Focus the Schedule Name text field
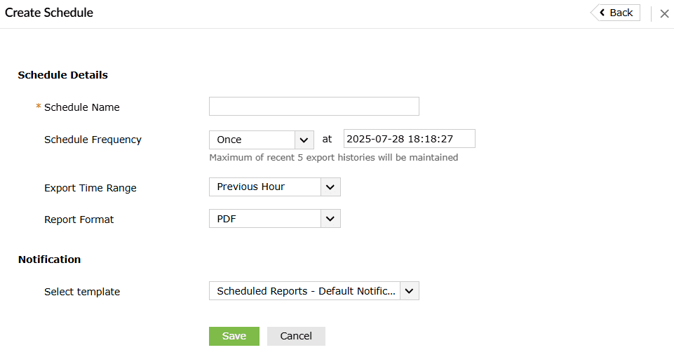Image resolution: width=674 pixels, height=364 pixels. click(x=314, y=106)
